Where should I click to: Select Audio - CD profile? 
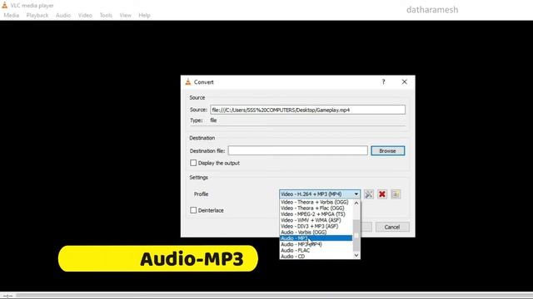[x=316, y=257]
